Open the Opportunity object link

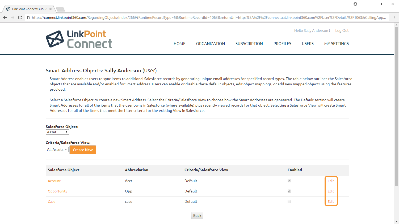[x=57, y=191]
